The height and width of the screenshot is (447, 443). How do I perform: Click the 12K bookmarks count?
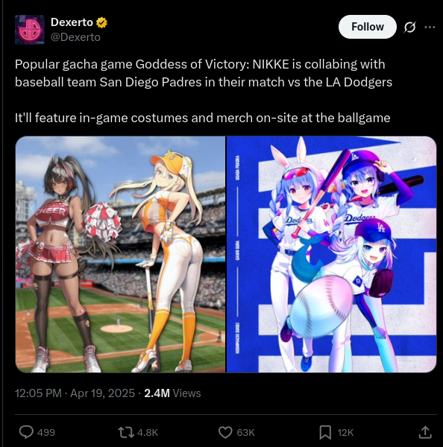click(x=345, y=432)
